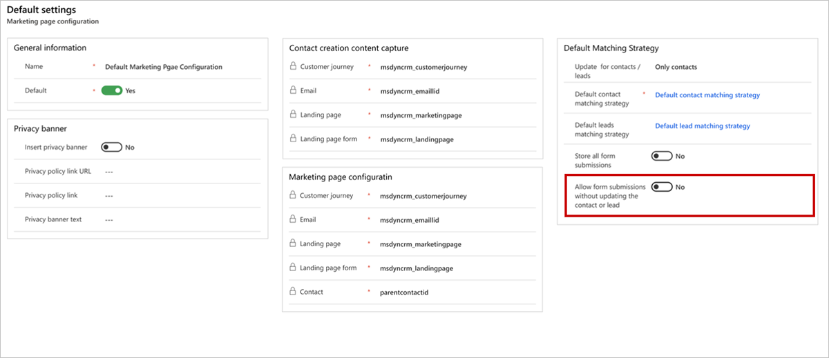Select the Update for contacts / leads value
The height and width of the screenshot is (358, 829).
[x=676, y=67]
